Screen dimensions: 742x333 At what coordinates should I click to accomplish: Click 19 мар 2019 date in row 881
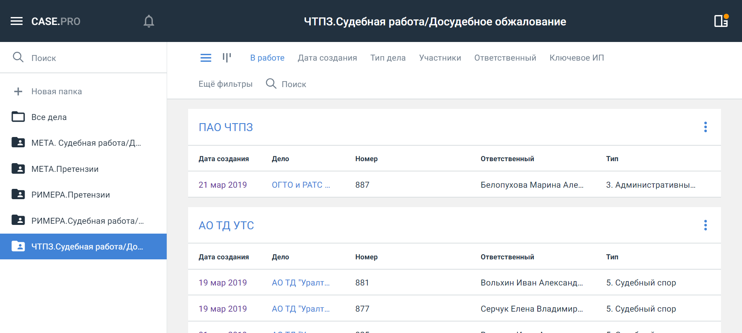[223, 283]
